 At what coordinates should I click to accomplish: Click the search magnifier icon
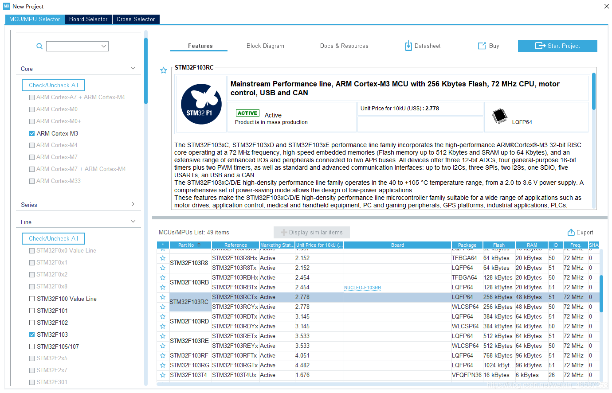click(39, 46)
